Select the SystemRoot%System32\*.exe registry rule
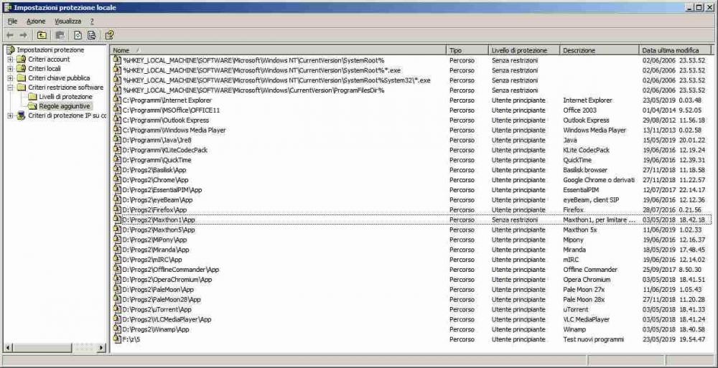Image resolution: width=718 pixels, height=368 pixels. coord(276,80)
